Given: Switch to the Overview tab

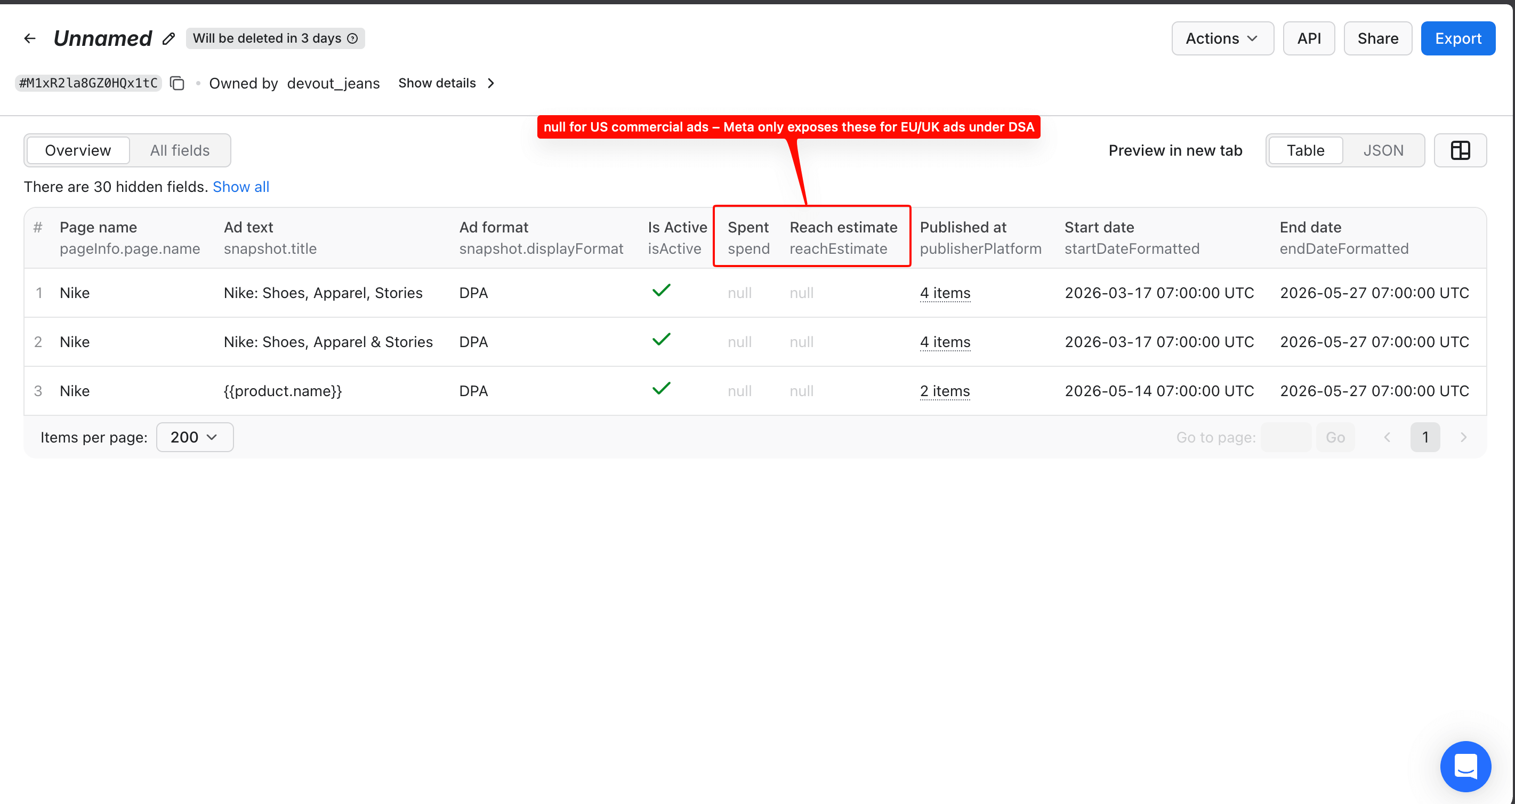Looking at the screenshot, I should click(x=78, y=150).
